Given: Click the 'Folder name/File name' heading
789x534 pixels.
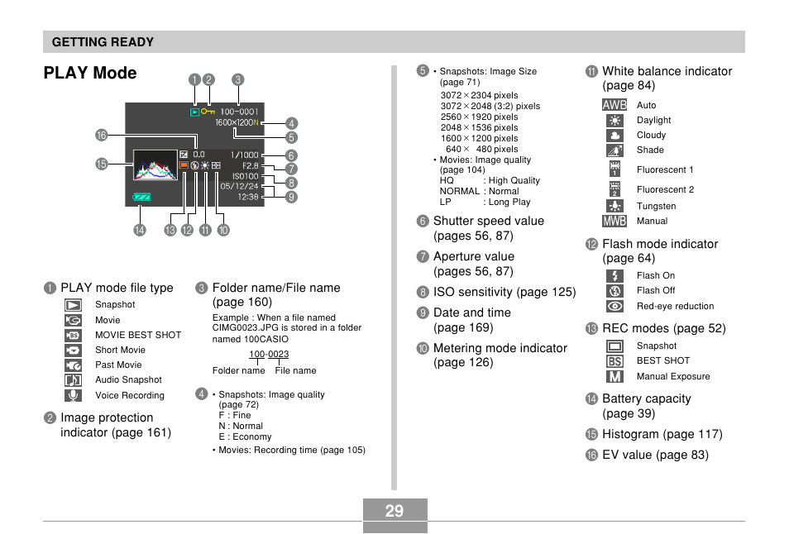Looking at the screenshot, I should tap(276, 288).
